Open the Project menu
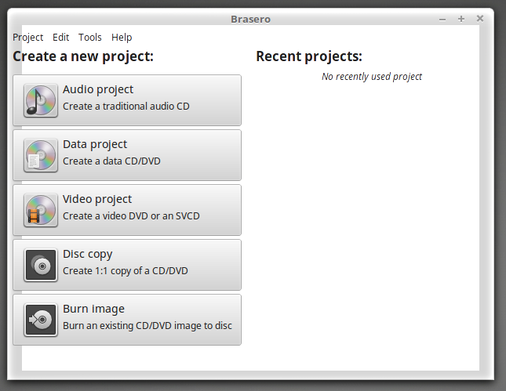 28,37
